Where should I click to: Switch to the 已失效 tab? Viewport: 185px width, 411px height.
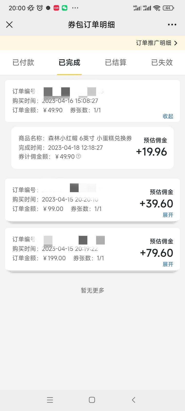[162, 62]
